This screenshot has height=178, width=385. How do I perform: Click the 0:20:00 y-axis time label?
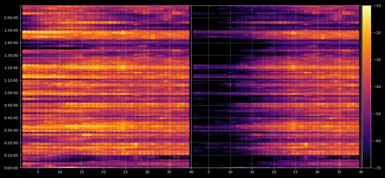pyautogui.click(x=11, y=143)
